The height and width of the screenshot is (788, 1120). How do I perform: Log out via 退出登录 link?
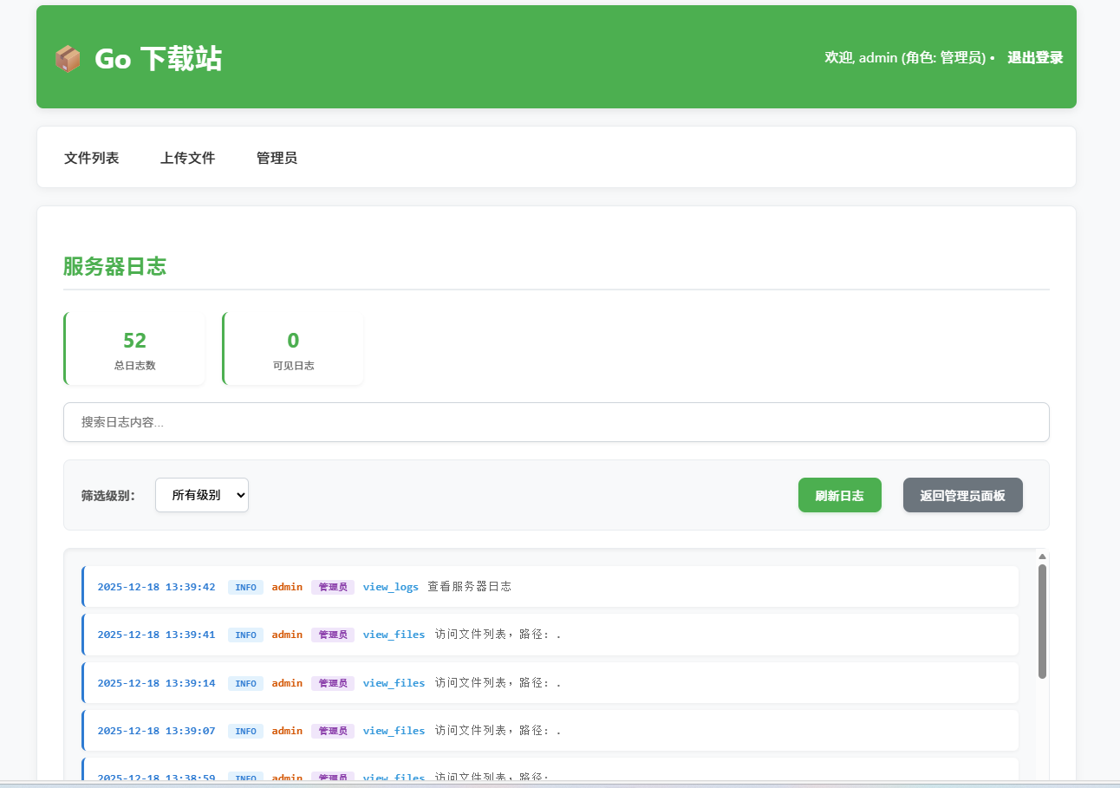(1035, 58)
